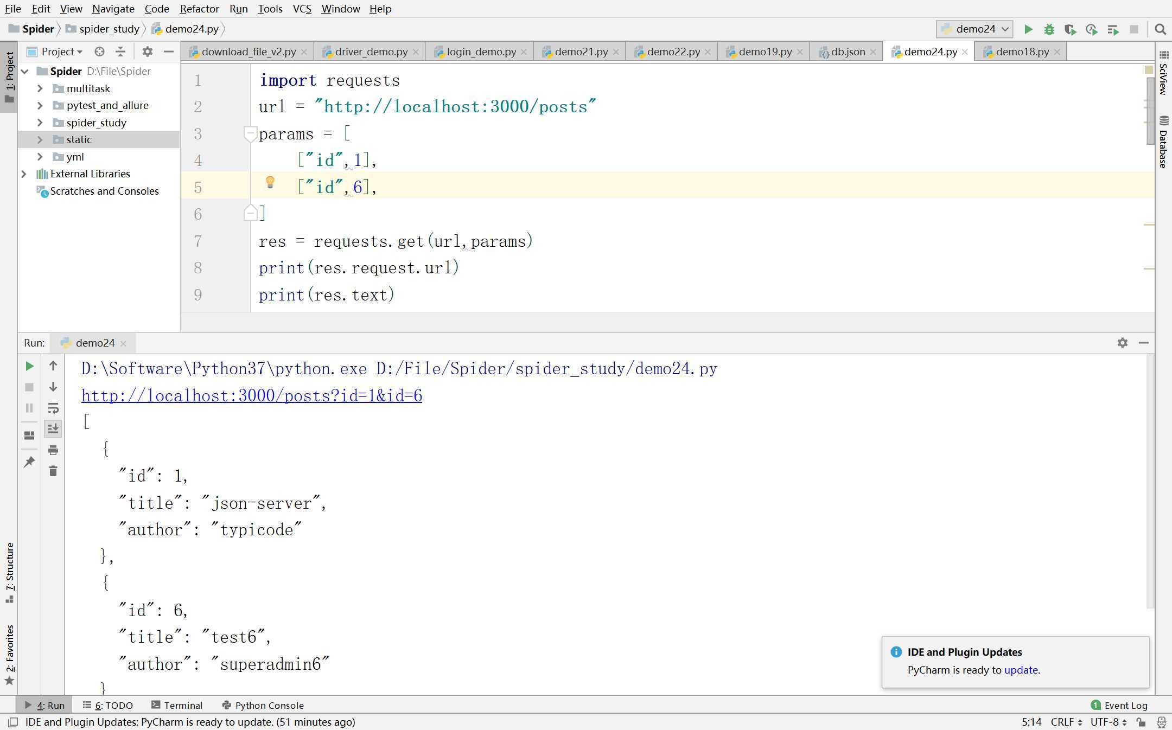Open the Terminal tool window
The image size is (1172, 730).
point(177,705)
